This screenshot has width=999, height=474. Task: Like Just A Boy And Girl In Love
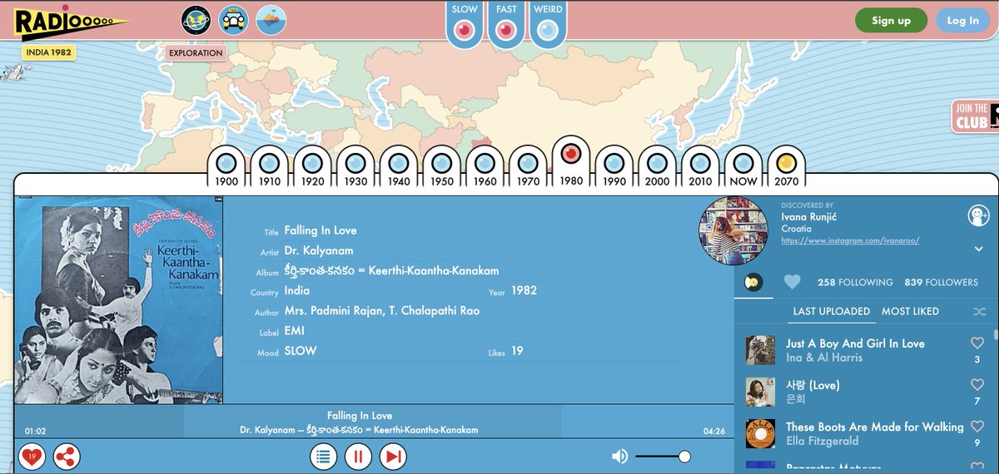tap(977, 343)
